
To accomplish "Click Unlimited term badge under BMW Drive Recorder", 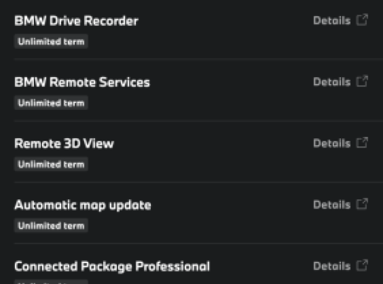I will [51, 41].
